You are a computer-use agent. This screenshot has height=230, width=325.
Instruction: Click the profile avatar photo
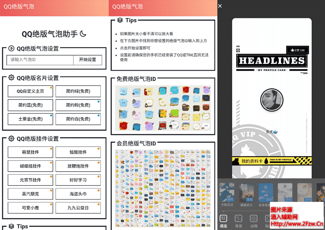(272, 100)
